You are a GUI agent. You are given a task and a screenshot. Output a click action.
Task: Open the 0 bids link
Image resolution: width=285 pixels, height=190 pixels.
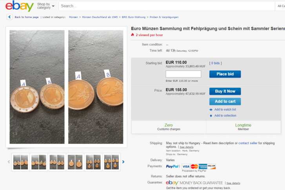(x=216, y=63)
